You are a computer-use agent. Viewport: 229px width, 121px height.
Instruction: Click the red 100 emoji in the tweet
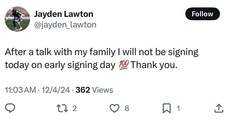(x=124, y=65)
